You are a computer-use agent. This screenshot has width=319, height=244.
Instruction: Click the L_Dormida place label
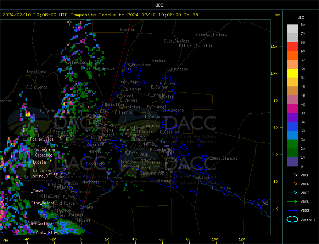pos(222,188)
